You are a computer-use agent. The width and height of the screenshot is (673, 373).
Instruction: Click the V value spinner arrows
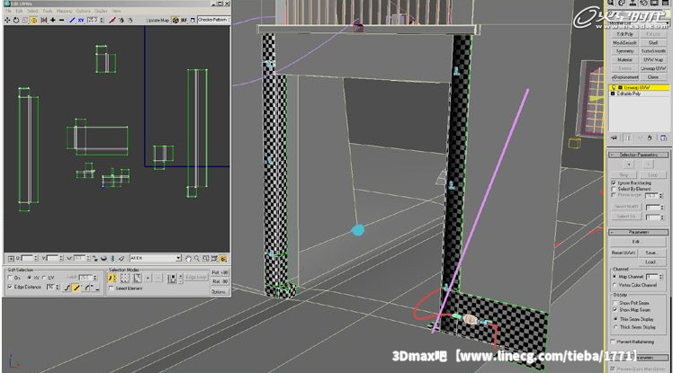pyautogui.click(x=61, y=258)
